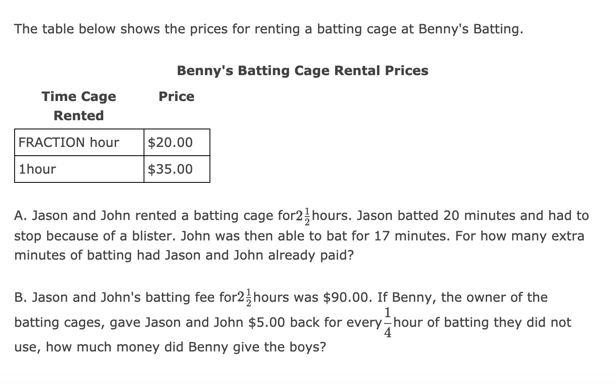Click the final line ending give the boys?
616x384 pixels.
pyautogui.click(x=170, y=347)
